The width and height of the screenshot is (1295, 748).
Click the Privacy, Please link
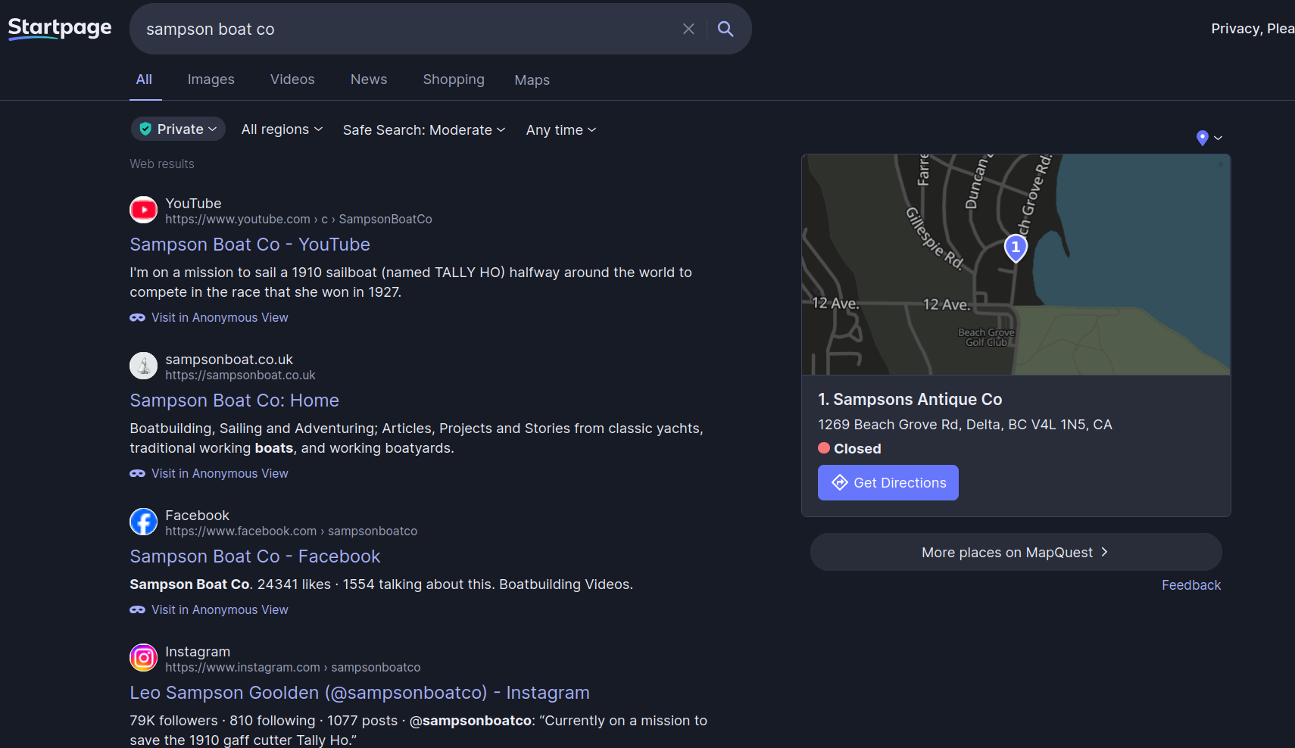click(1253, 29)
